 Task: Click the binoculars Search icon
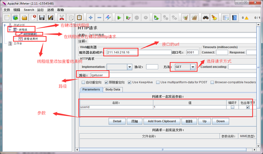(206, 18)
